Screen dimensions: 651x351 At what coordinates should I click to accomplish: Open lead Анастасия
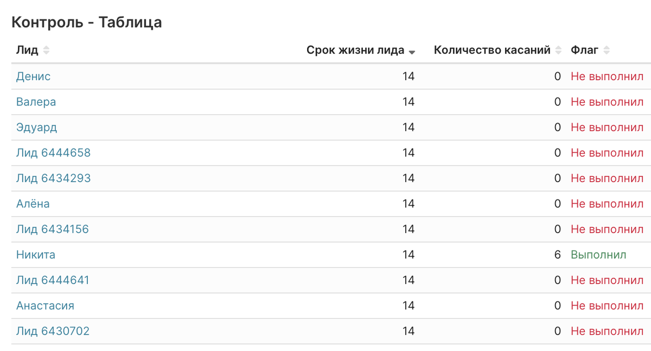click(x=45, y=305)
